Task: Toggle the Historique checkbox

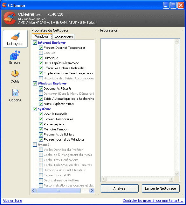Action: coord(41,58)
